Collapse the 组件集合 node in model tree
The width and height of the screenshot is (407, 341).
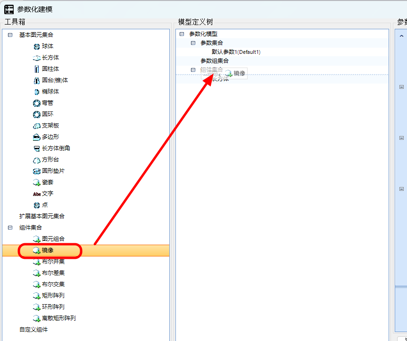[193, 70]
